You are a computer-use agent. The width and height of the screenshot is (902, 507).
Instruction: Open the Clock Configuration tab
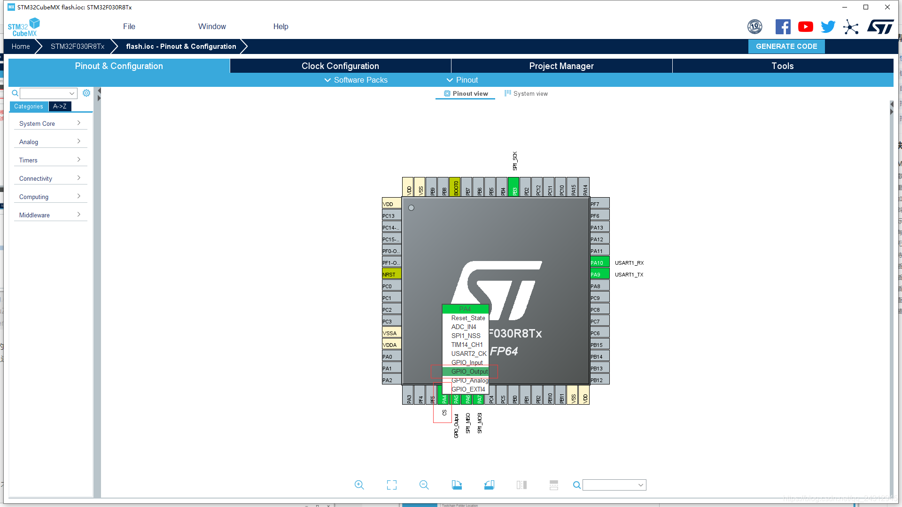[x=340, y=66]
